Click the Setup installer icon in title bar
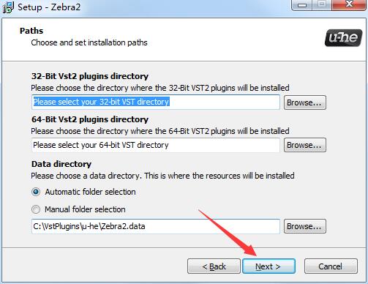Image resolution: width=368 pixels, height=284 pixels. coord(8,7)
